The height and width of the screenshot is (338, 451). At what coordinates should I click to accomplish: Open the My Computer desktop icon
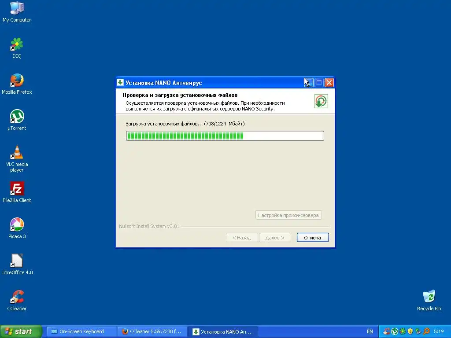tap(17, 12)
